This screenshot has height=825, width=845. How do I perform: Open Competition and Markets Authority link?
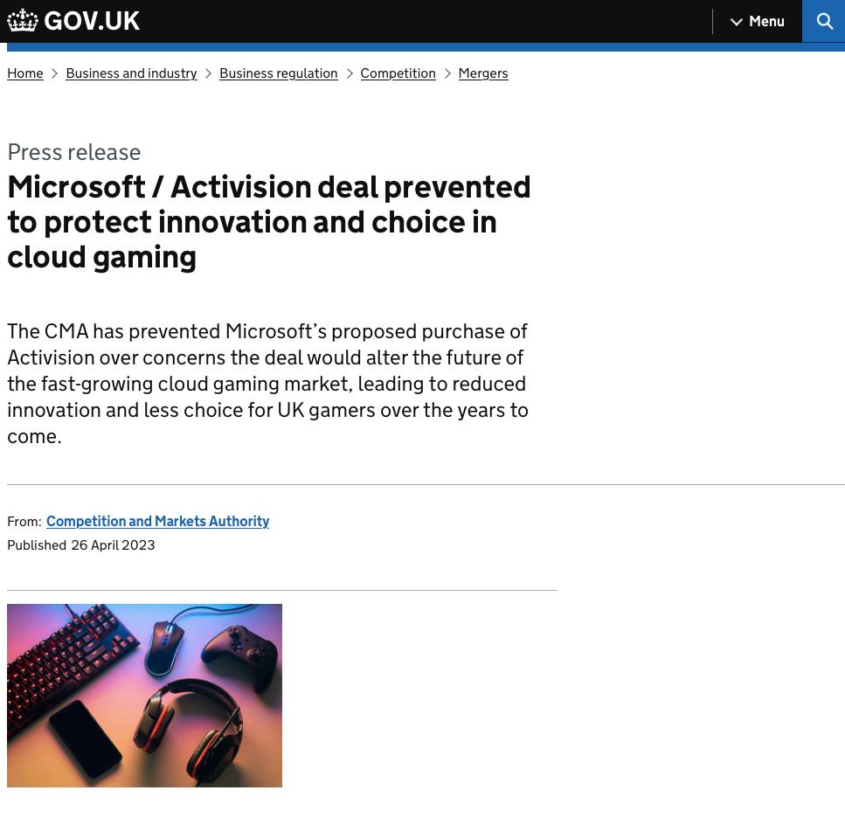click(157, 521)
